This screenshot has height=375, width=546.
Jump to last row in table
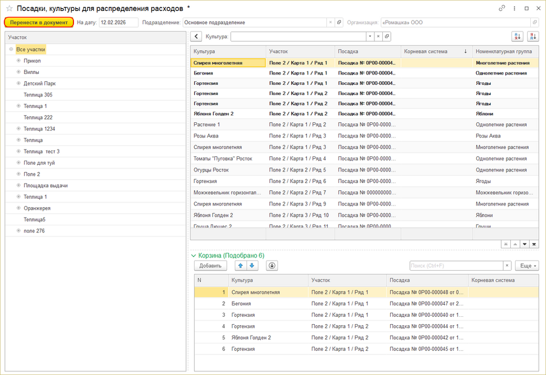point(534,244)
